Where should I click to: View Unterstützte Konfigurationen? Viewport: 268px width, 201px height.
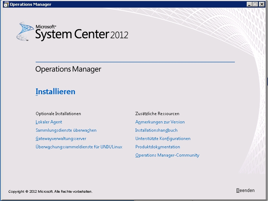coord(163,139)
